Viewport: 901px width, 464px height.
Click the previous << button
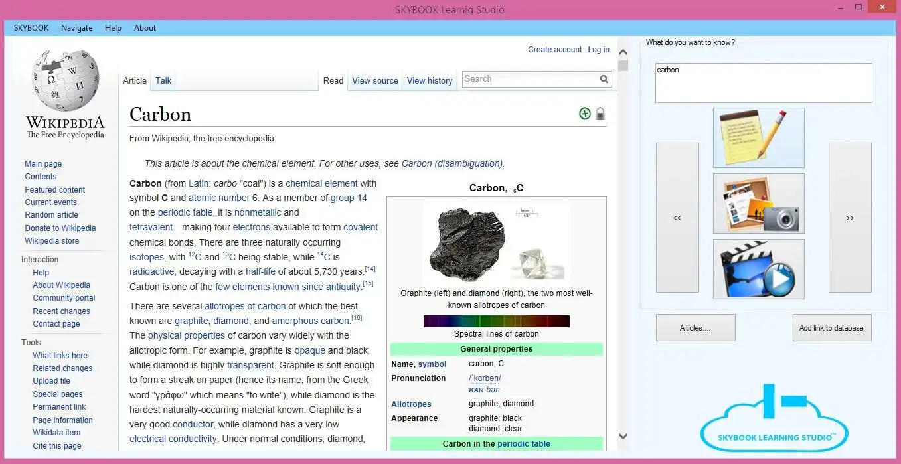[677, 218]
